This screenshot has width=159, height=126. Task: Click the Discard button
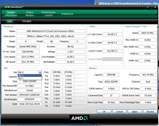click(150, 112)
